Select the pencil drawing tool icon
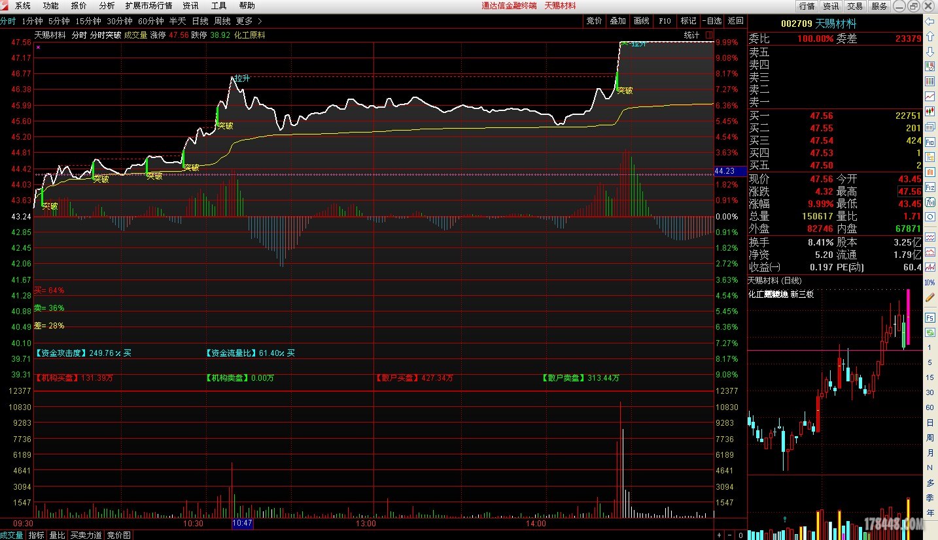The height and width of the screenshot is (540, 938). click(x=929, y=297)
